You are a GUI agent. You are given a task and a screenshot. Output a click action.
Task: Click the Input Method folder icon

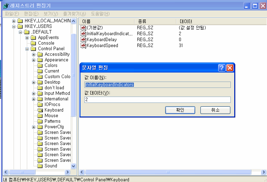(40, 93)
